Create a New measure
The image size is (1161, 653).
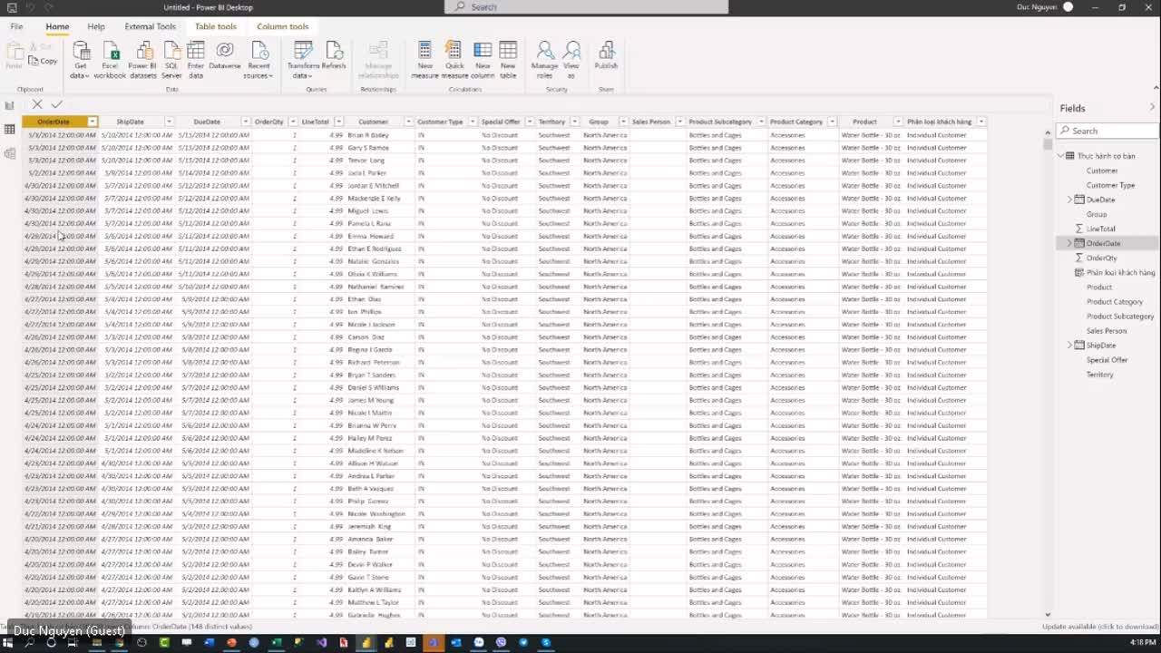point(424,60)
